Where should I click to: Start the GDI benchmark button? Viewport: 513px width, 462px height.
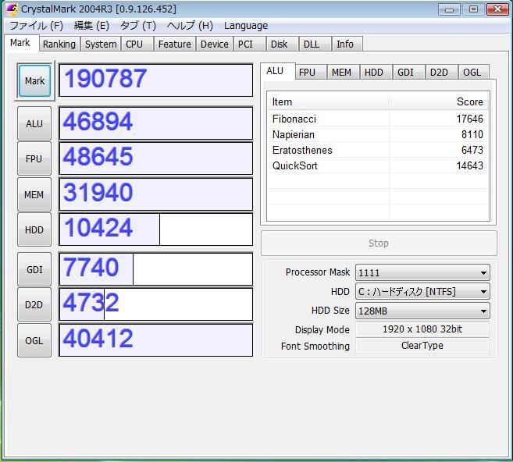click(x=34, y=269)
